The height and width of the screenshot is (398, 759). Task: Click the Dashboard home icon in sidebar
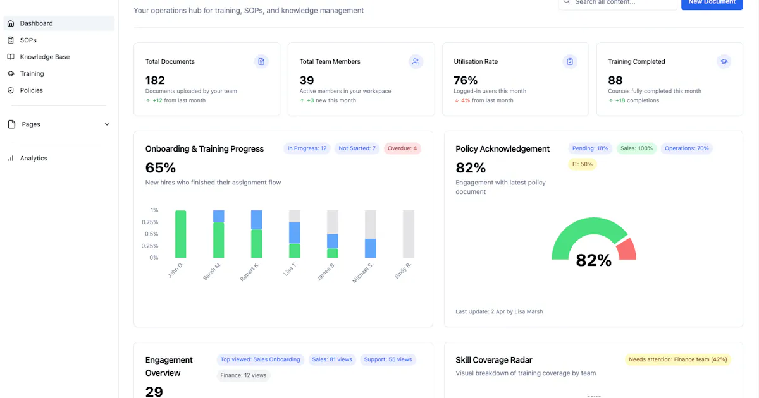pyautogui.click(x=11, y=23)
